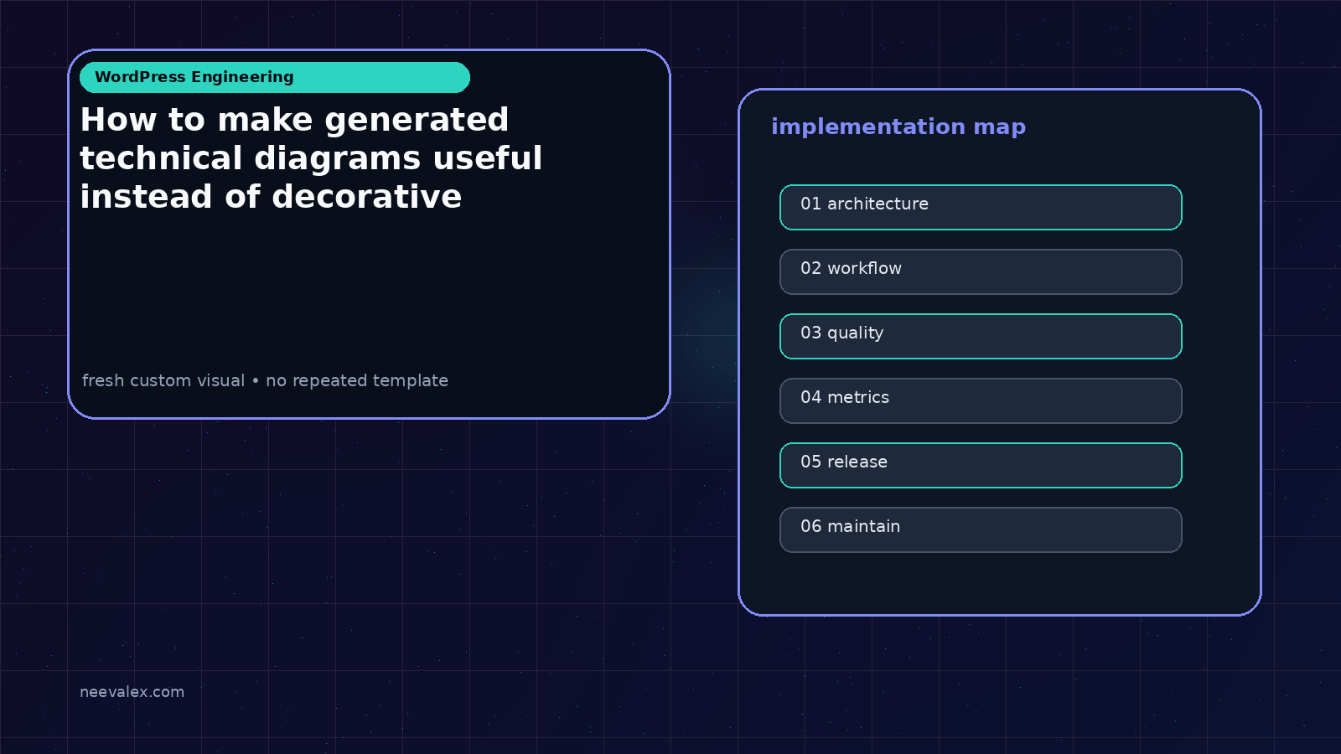Select the 02 workflow step
The height and width of the screenshot is (754, 1341).
(981, 271)
